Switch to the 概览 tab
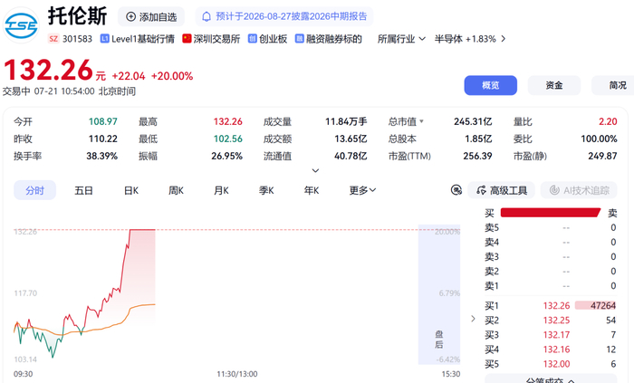Viewport: 634px width, 383px height. [491, 85]
